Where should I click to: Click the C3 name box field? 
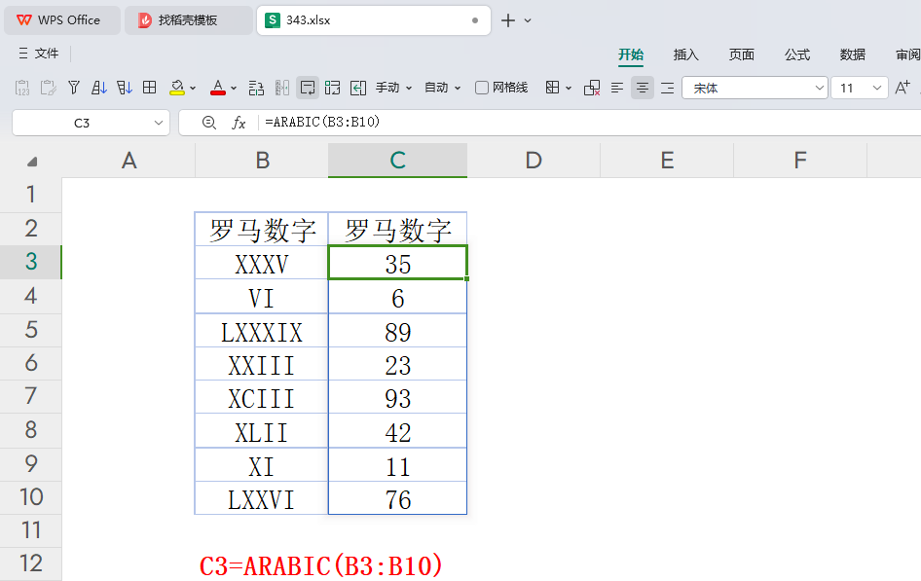coord(82,123)
